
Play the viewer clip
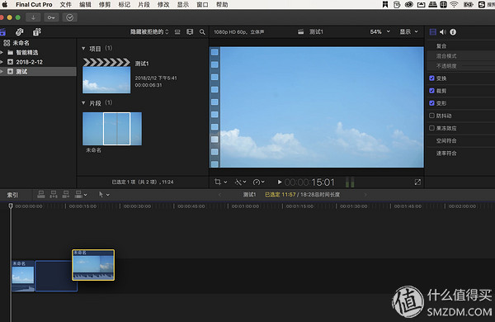(280, 182)
